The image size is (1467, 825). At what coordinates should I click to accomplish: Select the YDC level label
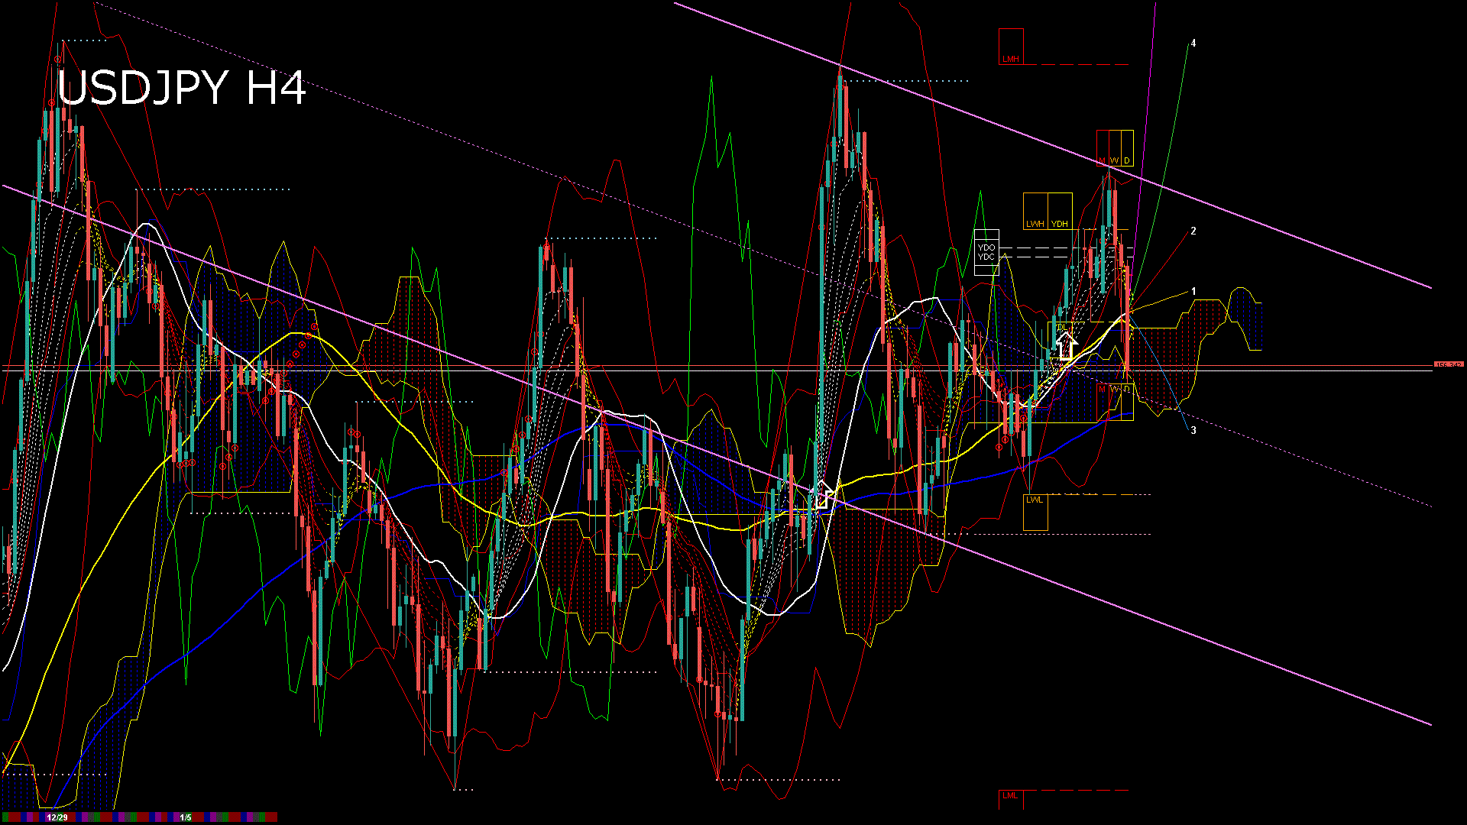[986, 257]
